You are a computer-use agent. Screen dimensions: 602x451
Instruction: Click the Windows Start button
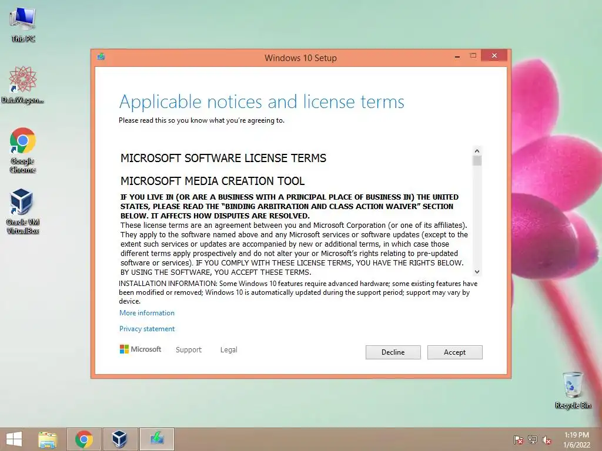pos(14,439)
